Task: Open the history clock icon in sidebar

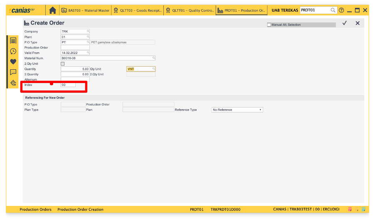Action: [13, 51]
